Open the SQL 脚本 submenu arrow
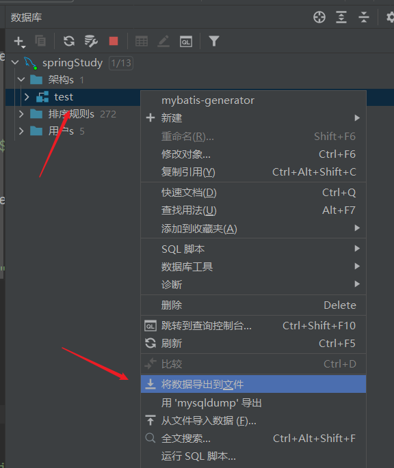This screenshot has height=468, width=394. (x=357, y=248)
